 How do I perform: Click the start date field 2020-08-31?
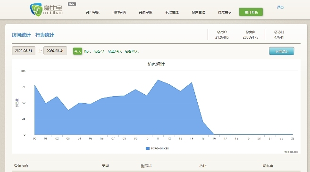pyautogui.click(x=24, y=50)
